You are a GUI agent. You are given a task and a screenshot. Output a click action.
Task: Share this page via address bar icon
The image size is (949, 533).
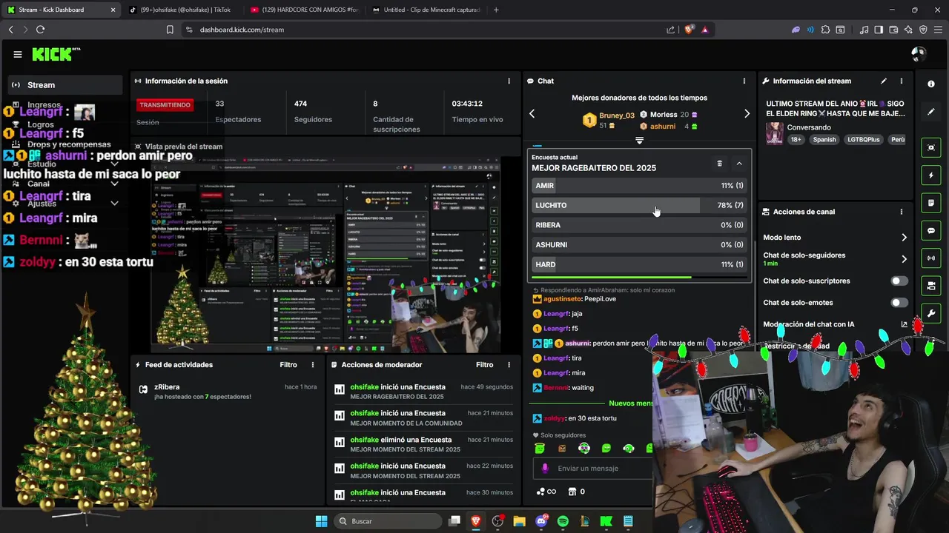coord(671,30)
